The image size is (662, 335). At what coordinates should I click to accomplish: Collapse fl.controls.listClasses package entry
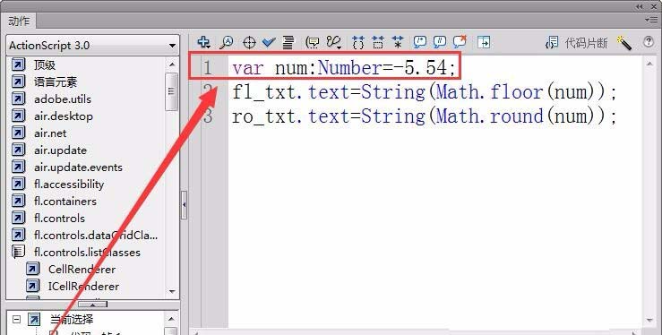[87, 253]
